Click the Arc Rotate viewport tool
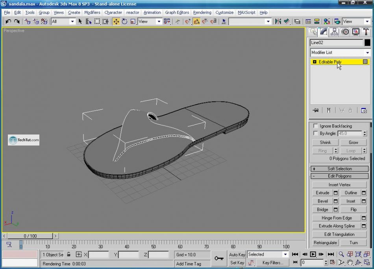374x269 pixels. (x=358, y=263)
